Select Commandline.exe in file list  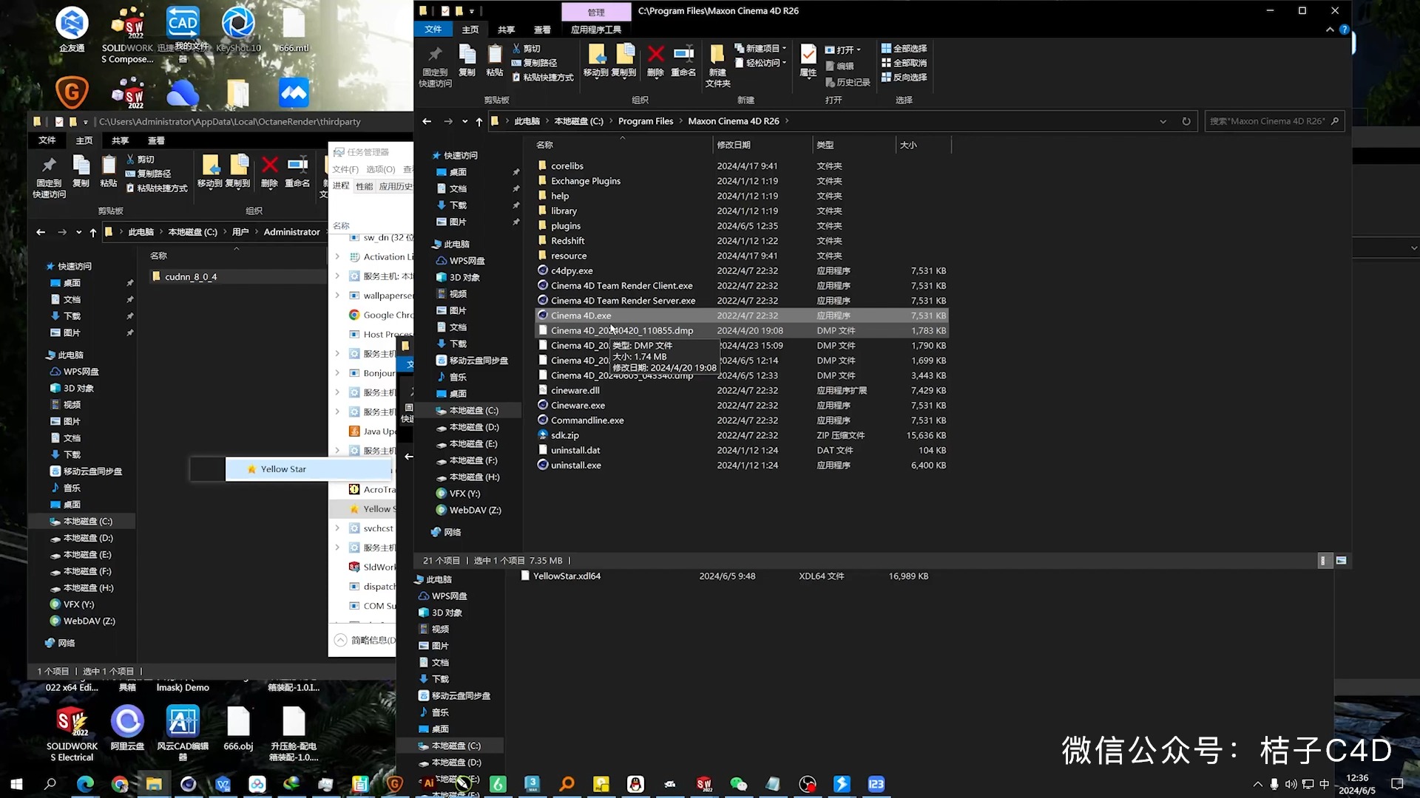tap(740, 420)
